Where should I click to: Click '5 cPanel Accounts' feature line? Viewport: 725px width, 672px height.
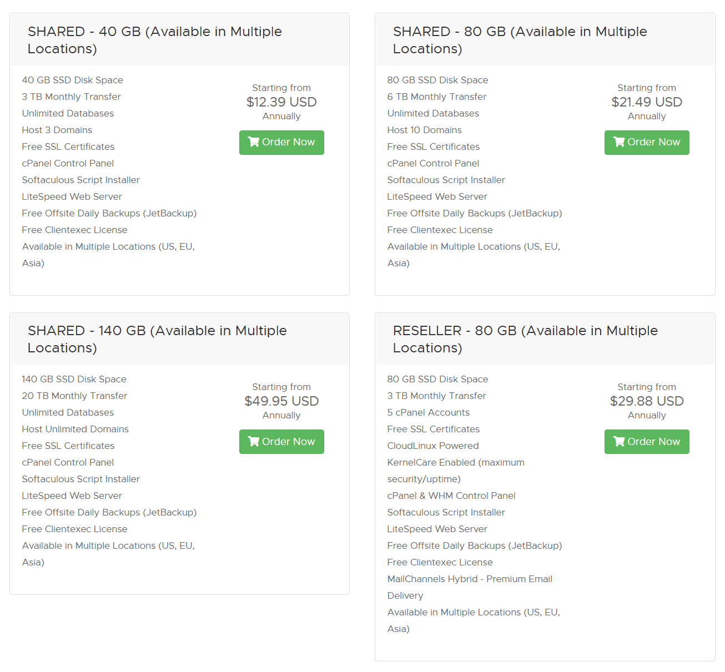tap(429, 412)
